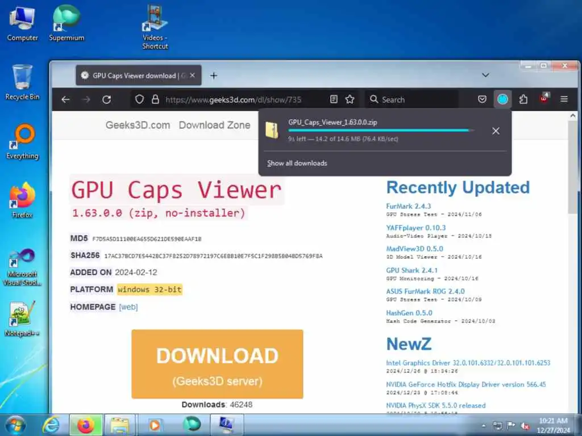This screenshot has width=582, height=436.
Task: Open YAFFplayer 0.10.3 link
Action: coord(415,228)
